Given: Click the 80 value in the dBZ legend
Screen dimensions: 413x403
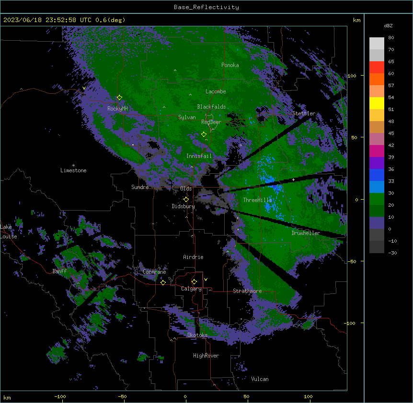Looking at the screenshot, I should coord(391,38).
